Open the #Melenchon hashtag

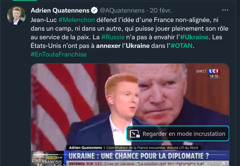[x=77, y=20]
